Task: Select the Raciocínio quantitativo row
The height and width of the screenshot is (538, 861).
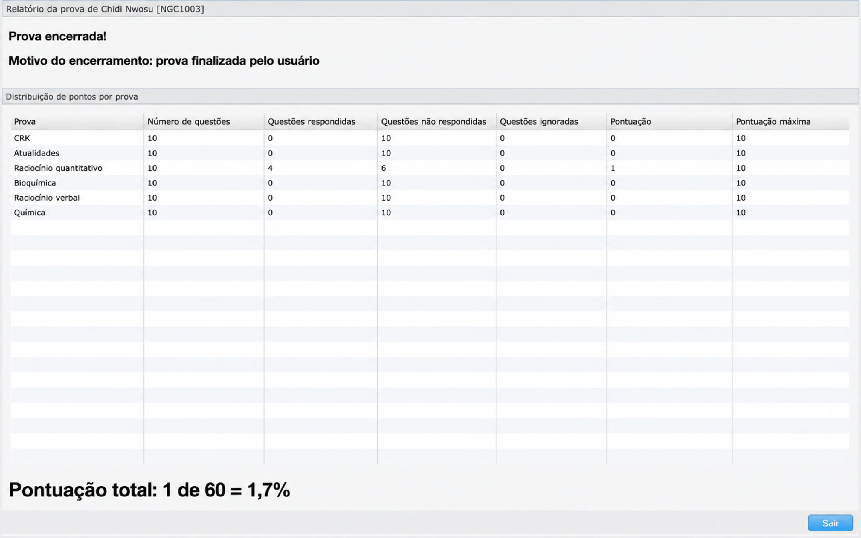Action: pyautogui.click(x=430, y=168)
